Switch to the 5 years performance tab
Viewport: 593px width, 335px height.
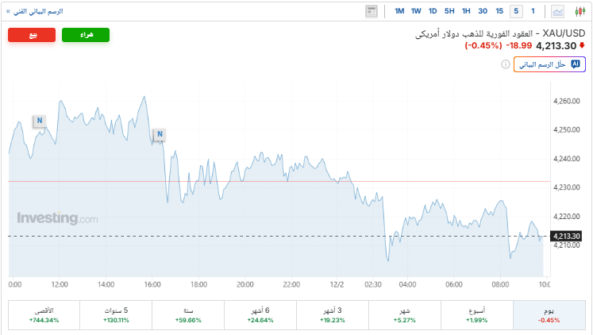click(116, 314)
